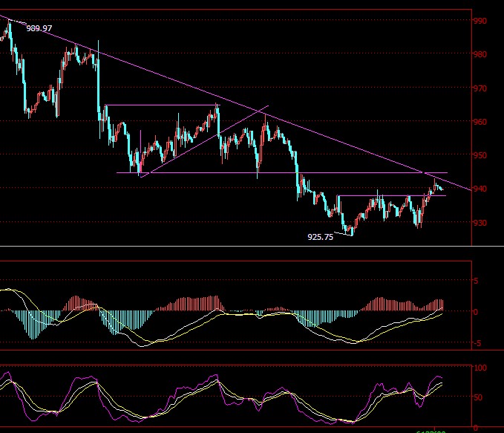The height and width of the screenshot is (433, 504).
Task: Click the 940 price axis label
Action: (x=482, y=189)
